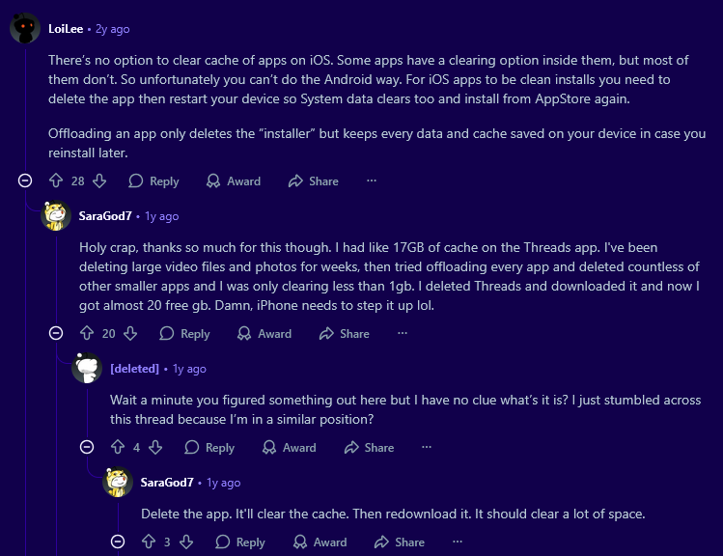Reply to LoiLee's comment

click(153, 181)
